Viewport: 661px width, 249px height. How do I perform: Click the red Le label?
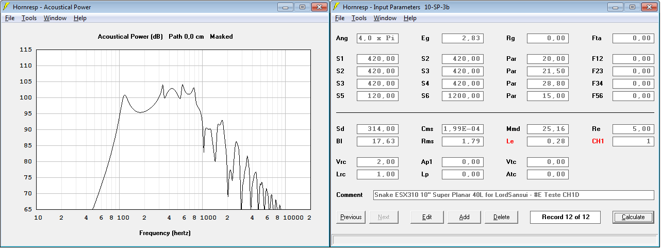510,141
